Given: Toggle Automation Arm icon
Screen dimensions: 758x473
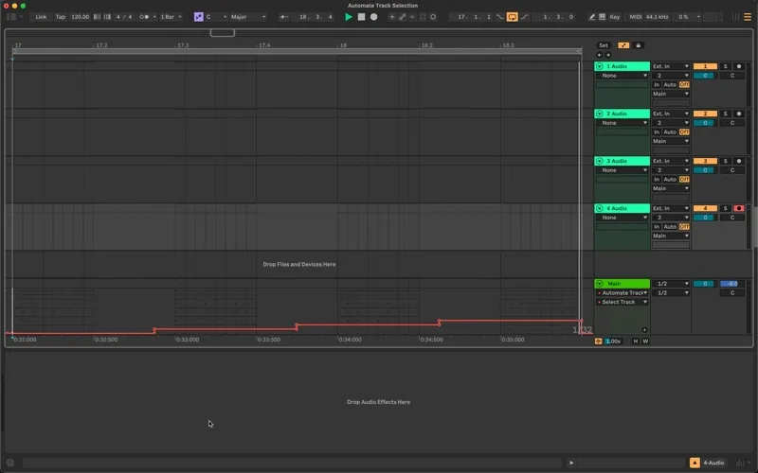Looking at the screenshot, I should tap(402, 17).
